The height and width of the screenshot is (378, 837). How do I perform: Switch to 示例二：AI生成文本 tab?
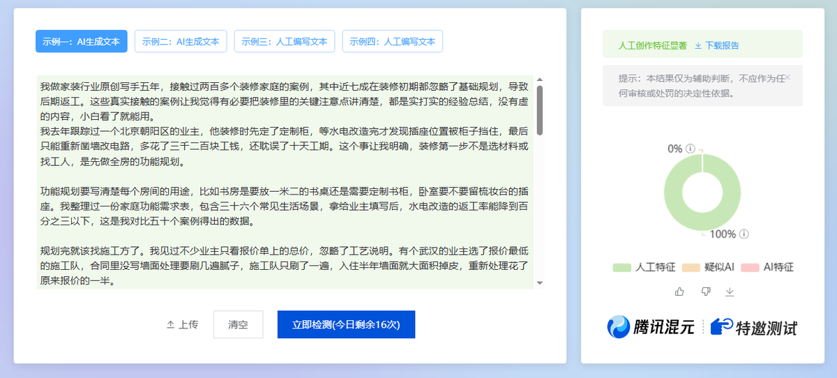pos(181,41)
